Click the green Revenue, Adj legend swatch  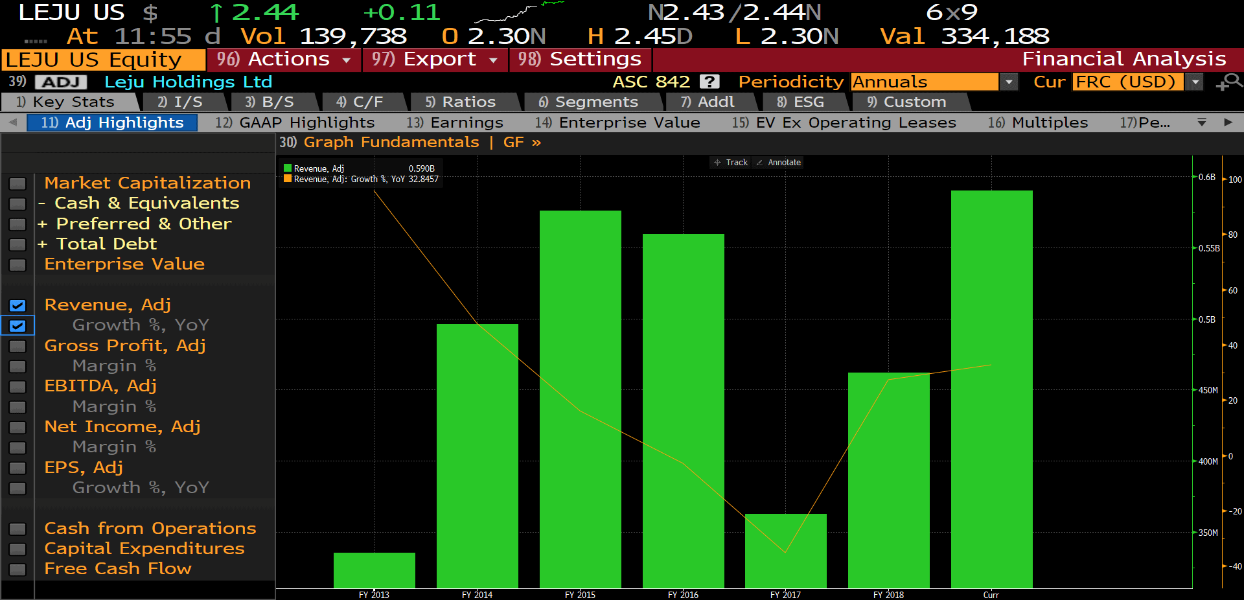tap(288, 168)
